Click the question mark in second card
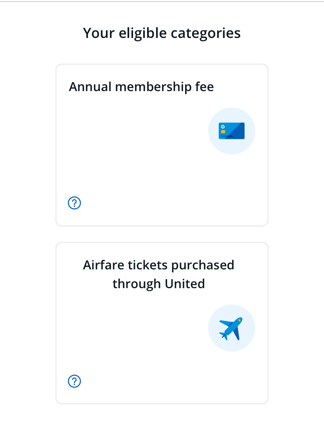Image resolution: width=324 pixels, height=441 pixels. pyautogui.click(x=74, y=381)
